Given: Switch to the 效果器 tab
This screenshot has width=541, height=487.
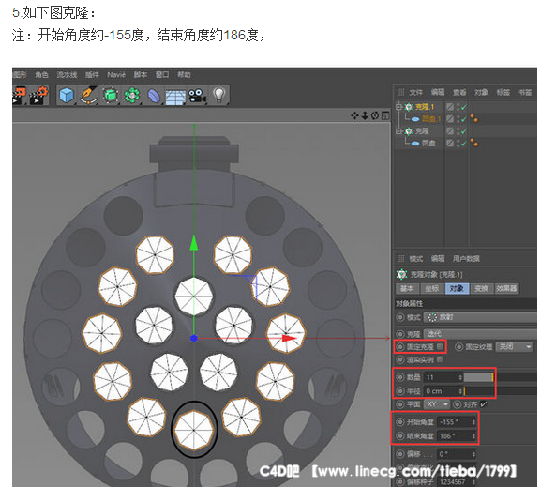Looking at the screenshot, I should 506,288.
